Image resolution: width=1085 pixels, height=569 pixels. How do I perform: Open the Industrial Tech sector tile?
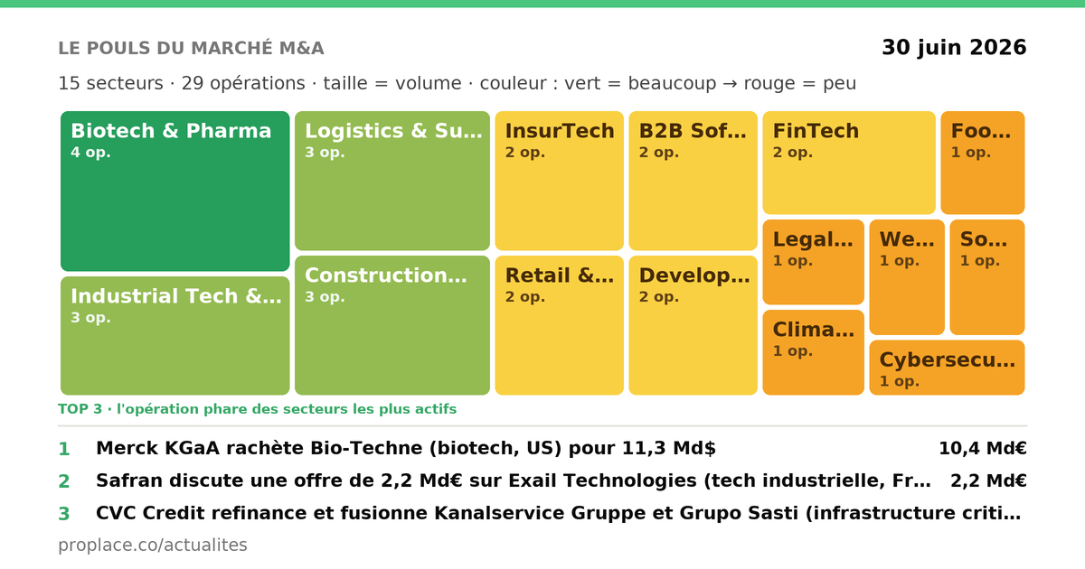[175, 336]
